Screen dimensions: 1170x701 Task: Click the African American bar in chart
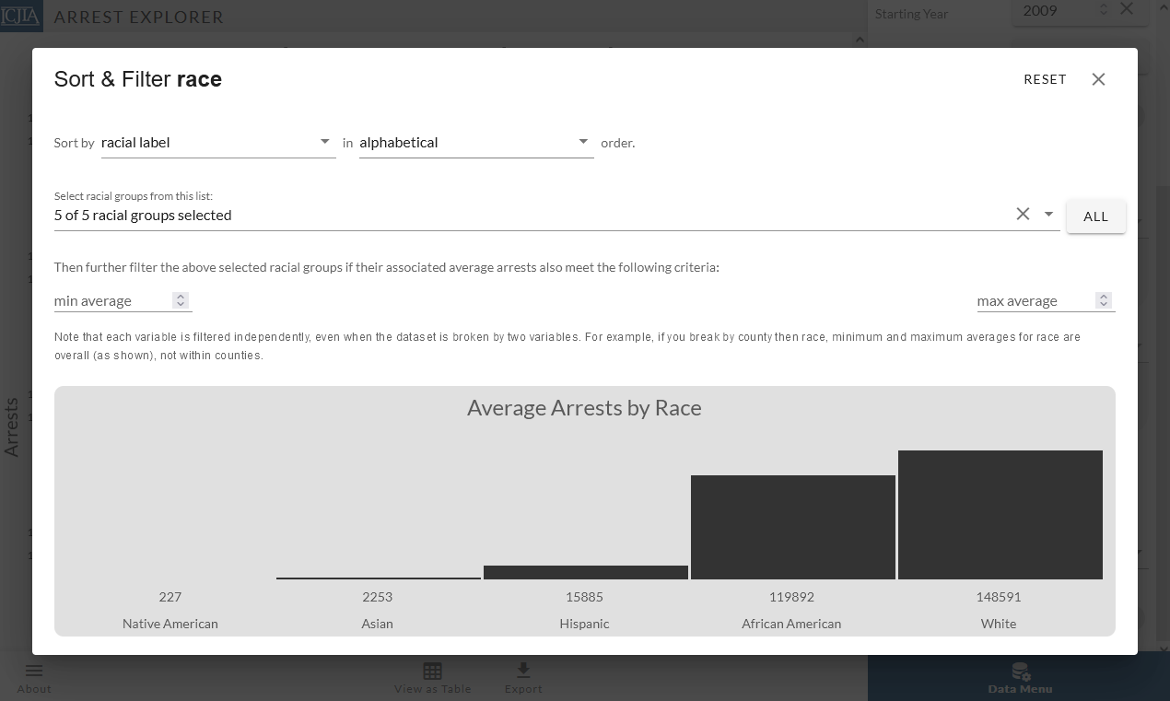792,527
